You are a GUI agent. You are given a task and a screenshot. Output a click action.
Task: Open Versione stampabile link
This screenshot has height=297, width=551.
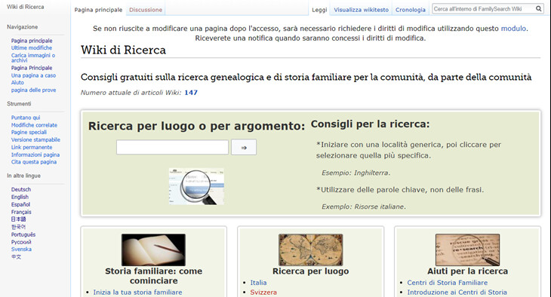[35, 139]
